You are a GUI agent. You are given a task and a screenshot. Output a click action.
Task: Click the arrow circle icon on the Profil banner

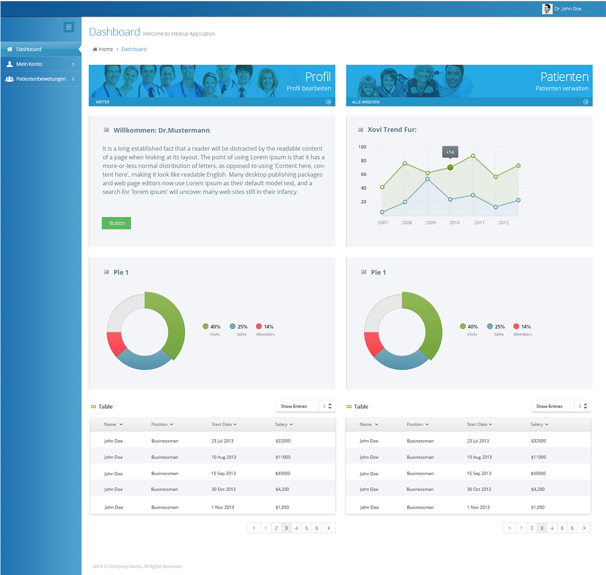[328, 101]
